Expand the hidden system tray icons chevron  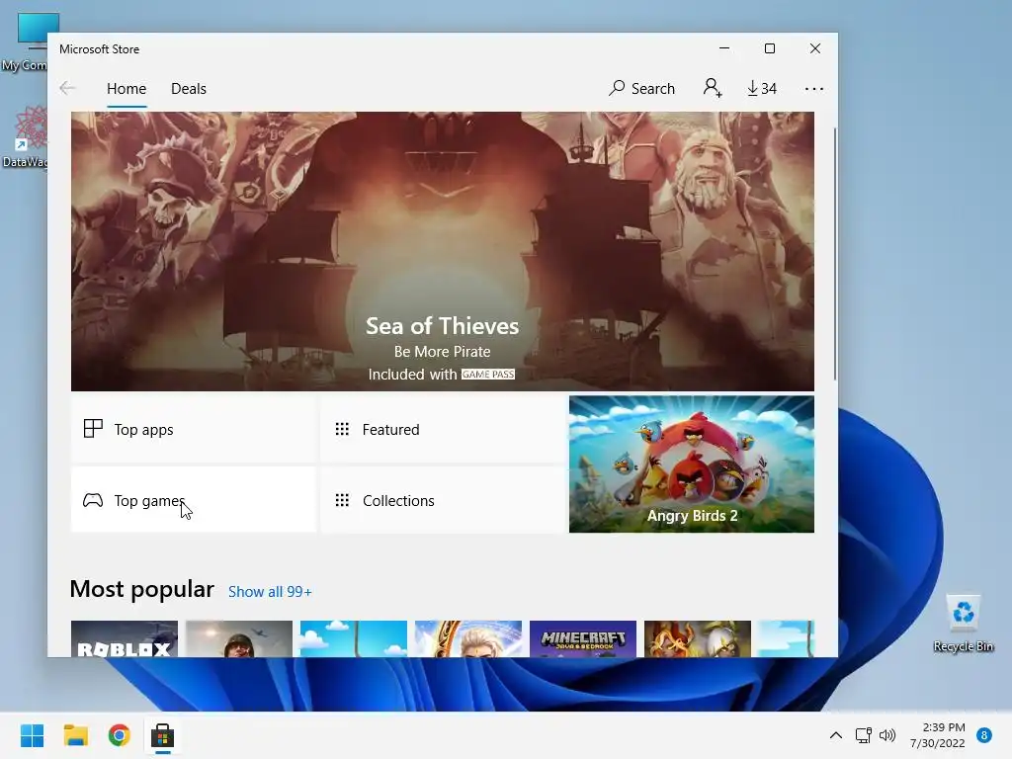pos(836,735)
